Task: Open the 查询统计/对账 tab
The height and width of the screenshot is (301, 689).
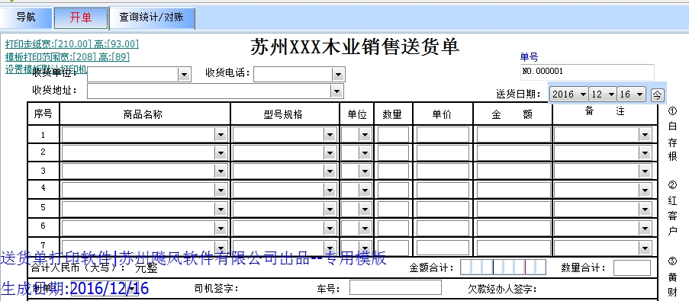Action: [x=152, y=18]
